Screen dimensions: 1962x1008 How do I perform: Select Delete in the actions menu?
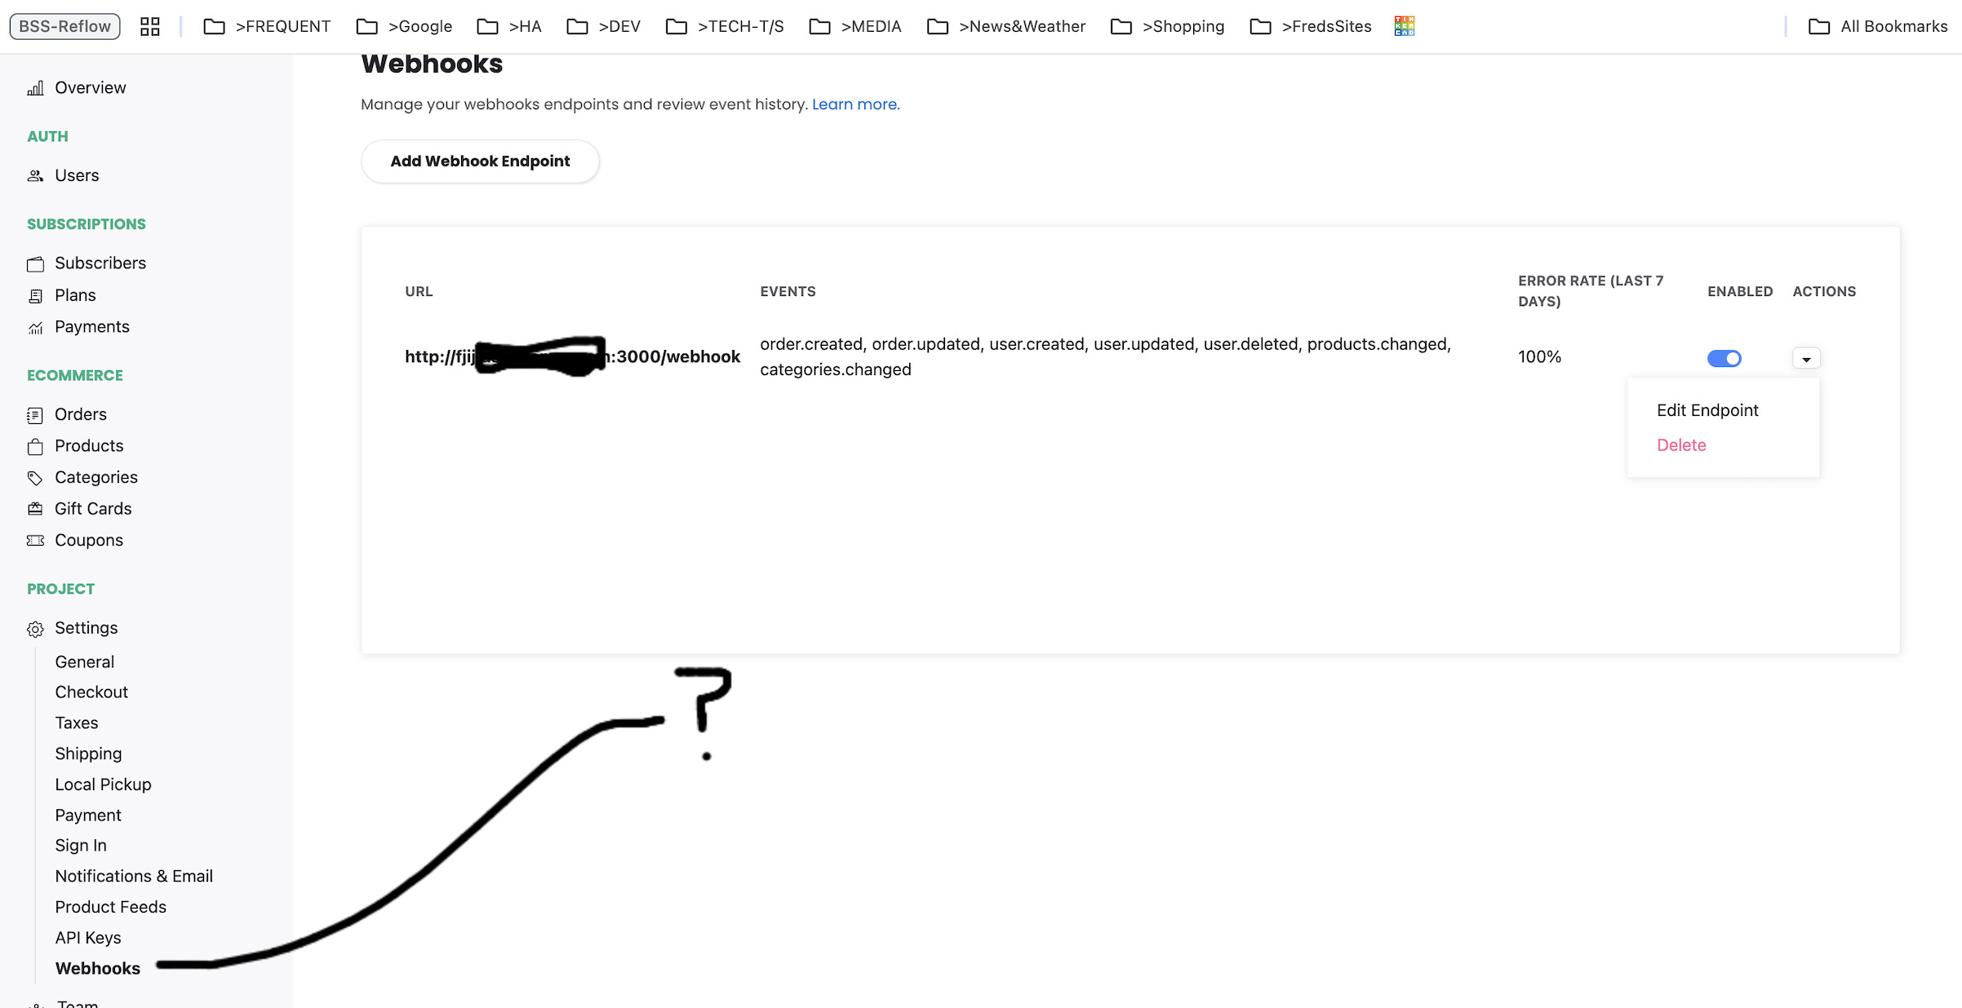tap(1681, 445)
